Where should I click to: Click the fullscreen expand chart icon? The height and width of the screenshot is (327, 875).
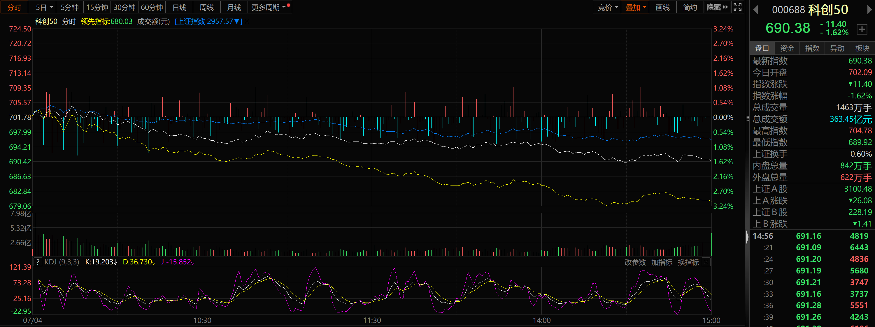point(737,7)
